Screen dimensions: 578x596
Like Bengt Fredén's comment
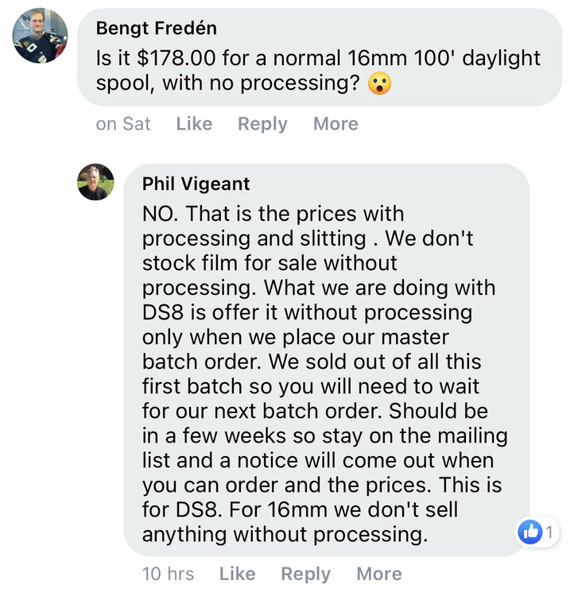coord(194,124)
